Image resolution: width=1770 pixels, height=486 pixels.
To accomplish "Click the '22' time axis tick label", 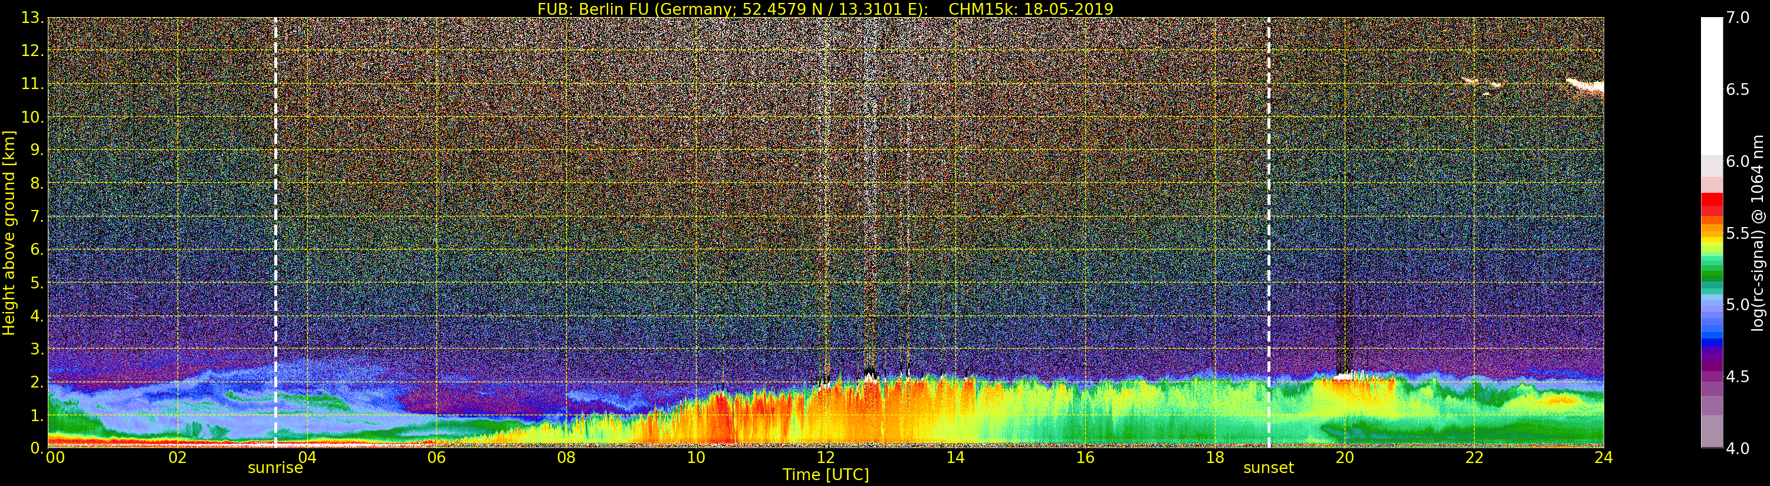I will 1474,457.
